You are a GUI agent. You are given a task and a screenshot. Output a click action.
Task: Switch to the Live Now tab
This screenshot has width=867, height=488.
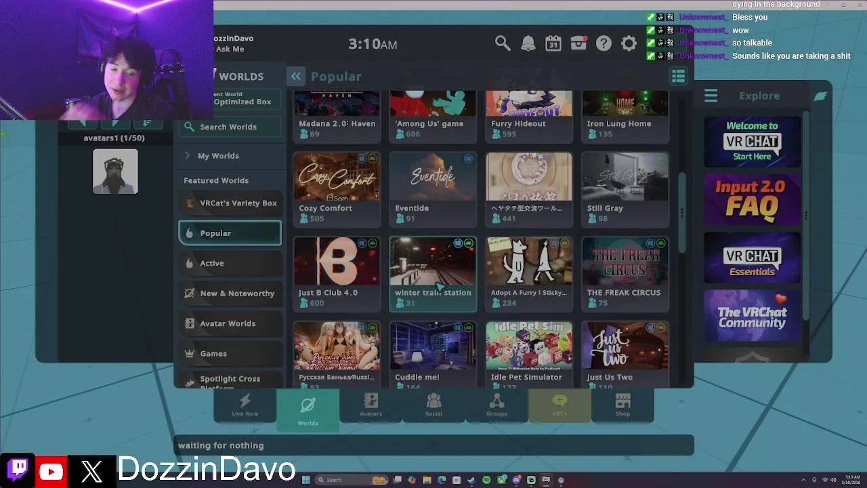(245, 405)
